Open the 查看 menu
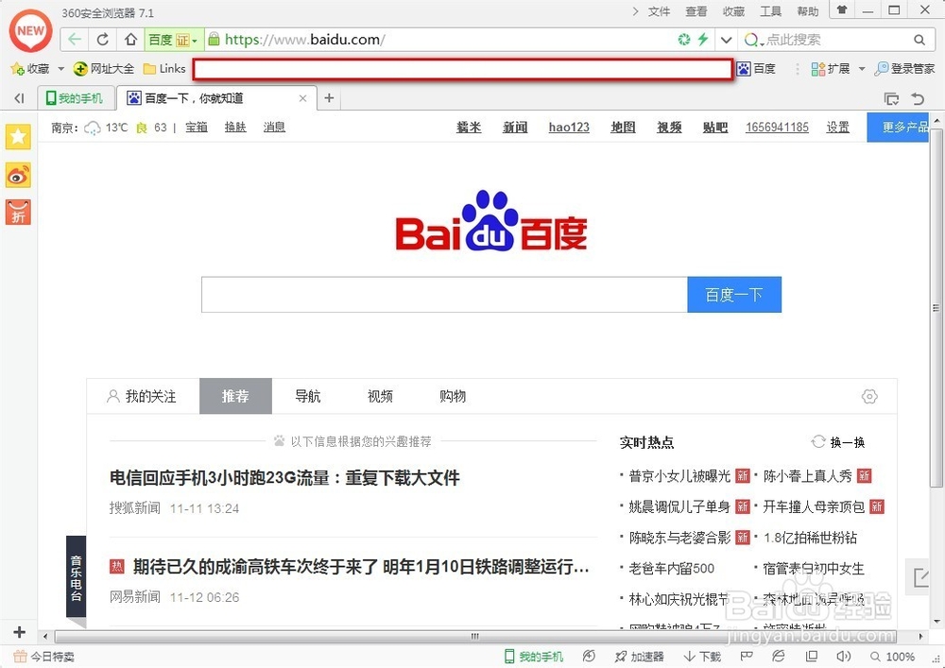 (x=696, y=11)
